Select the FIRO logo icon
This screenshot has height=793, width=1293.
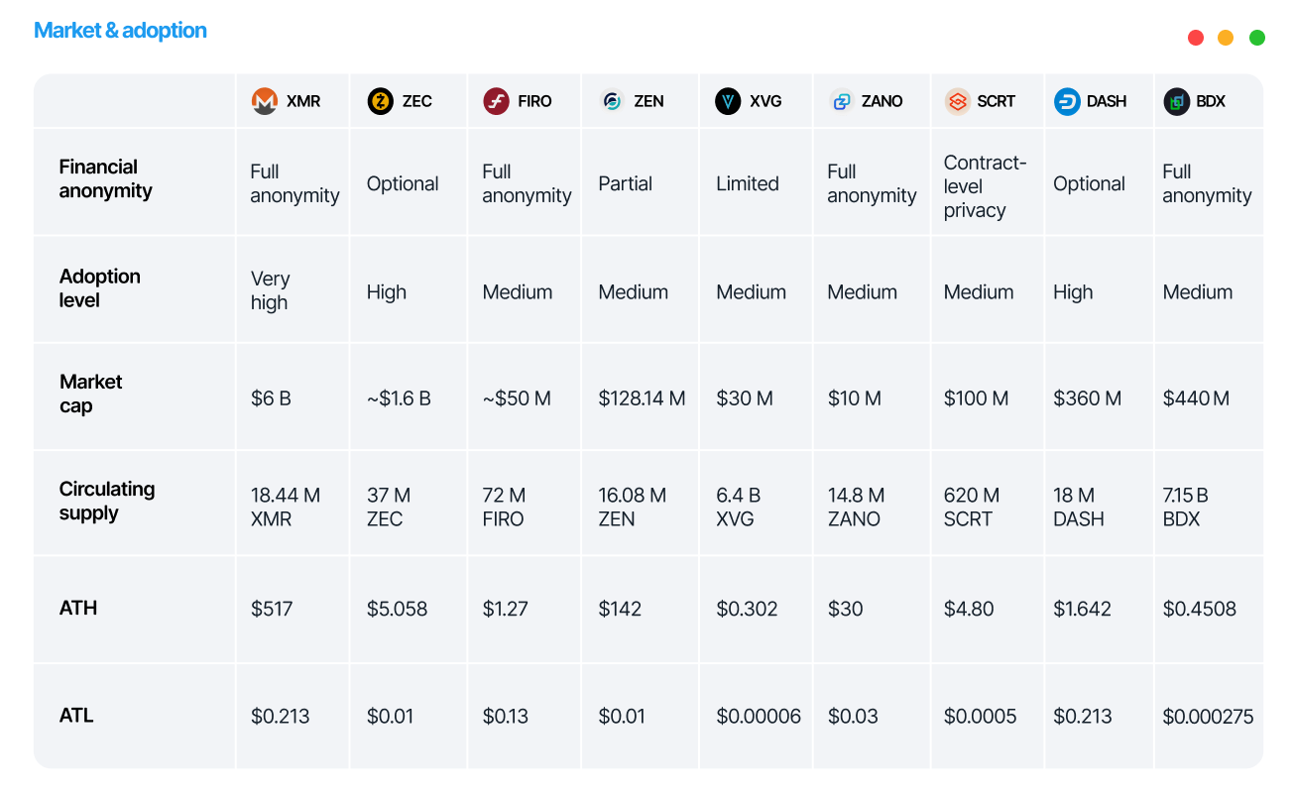click(496, 101)
